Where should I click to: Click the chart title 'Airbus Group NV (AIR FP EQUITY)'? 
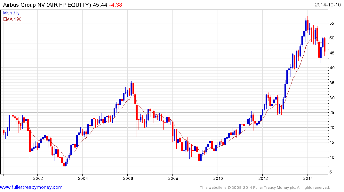point(47,5)
